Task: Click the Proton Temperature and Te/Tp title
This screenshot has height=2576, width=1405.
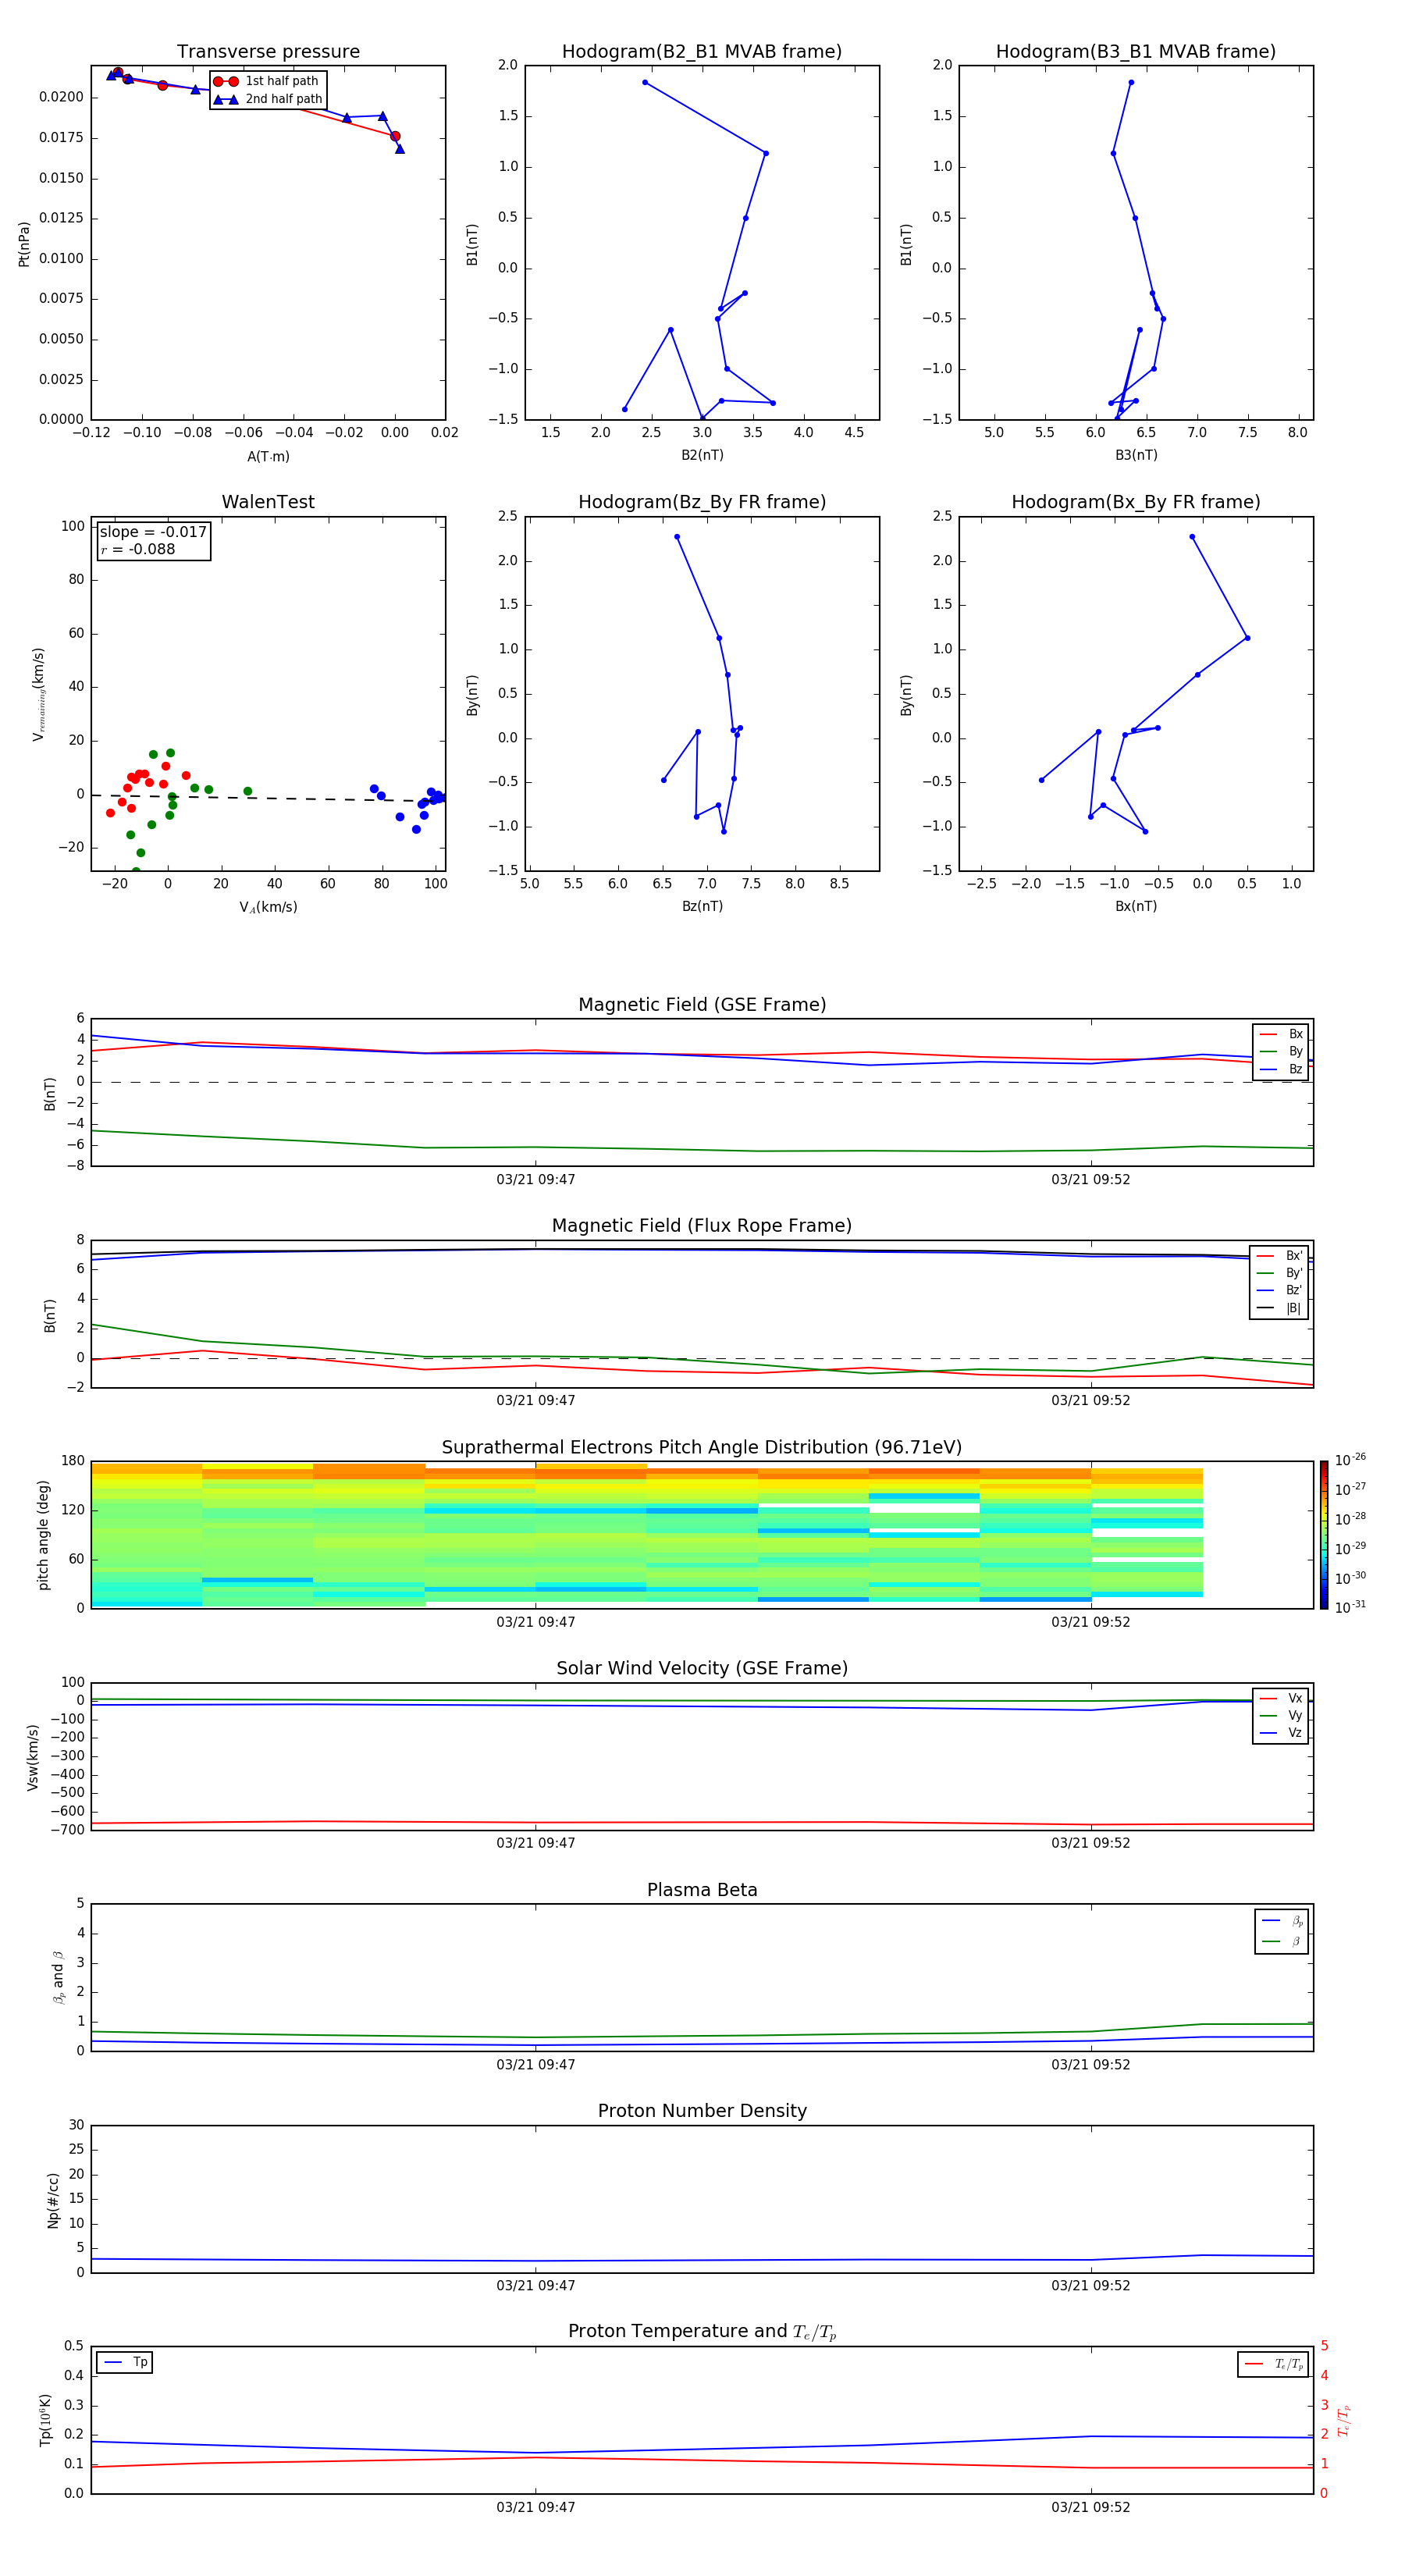Action: coord(702,2332)
